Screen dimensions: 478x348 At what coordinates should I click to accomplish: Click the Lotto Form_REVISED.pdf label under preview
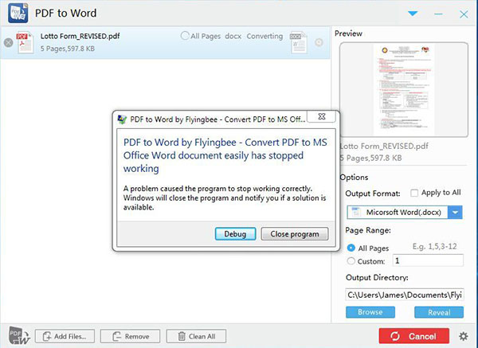(384, 146)
